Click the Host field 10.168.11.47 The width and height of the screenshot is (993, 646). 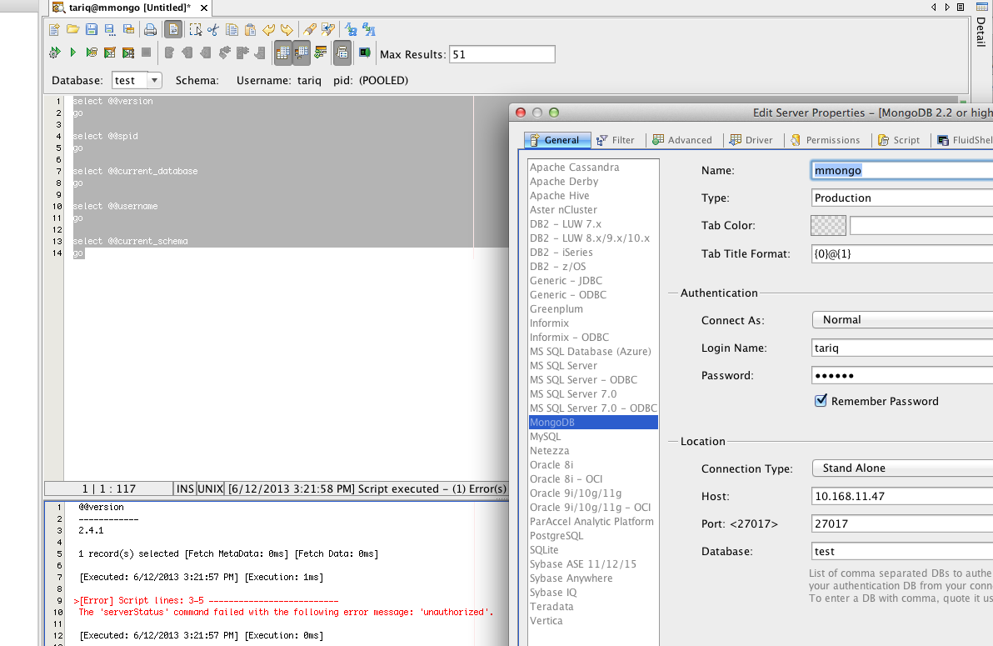[x=902, y=497]
